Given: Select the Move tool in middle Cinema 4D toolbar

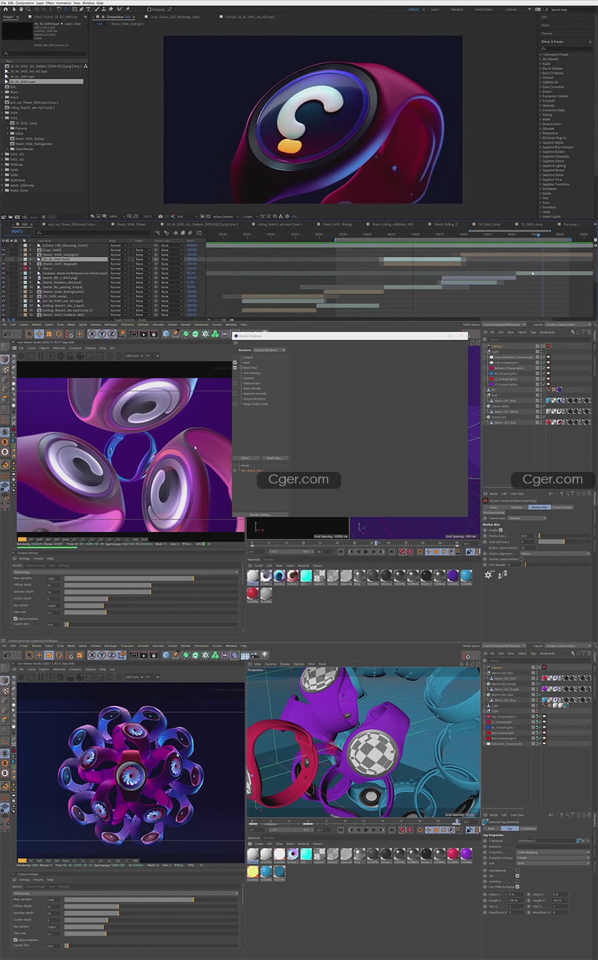Looking at the screenshot, I should coord(39,333).
